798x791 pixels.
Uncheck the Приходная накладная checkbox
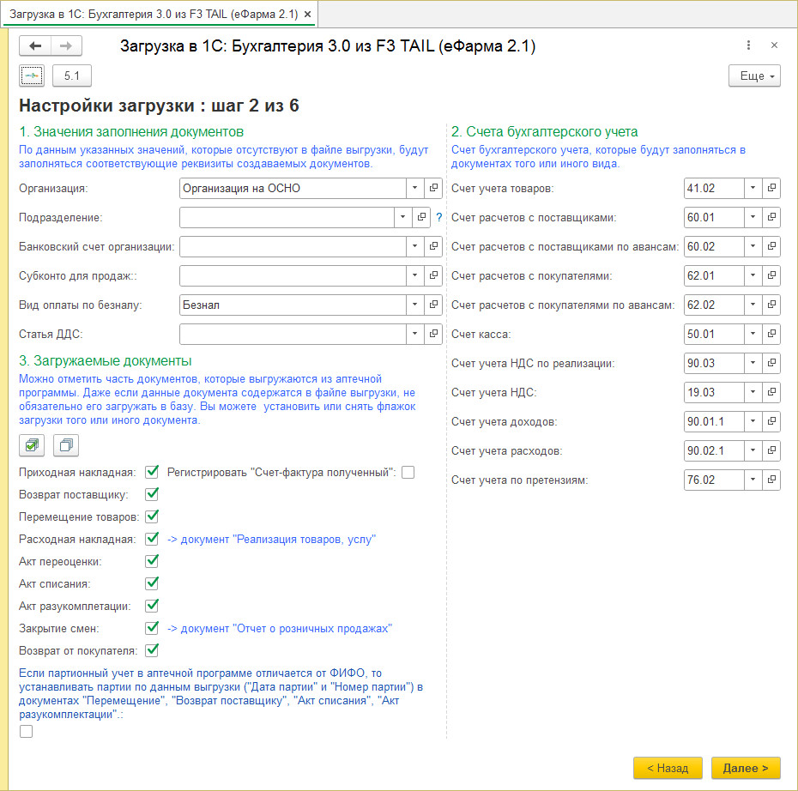152,472
